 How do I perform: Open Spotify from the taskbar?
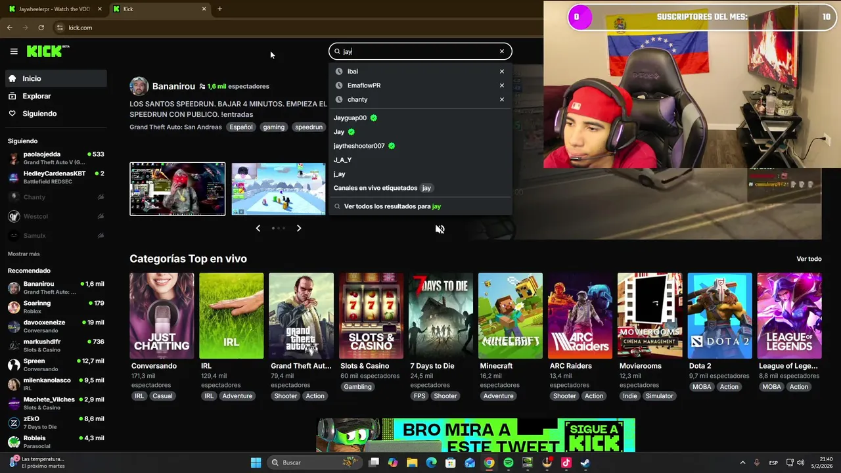tap(509, 462)
